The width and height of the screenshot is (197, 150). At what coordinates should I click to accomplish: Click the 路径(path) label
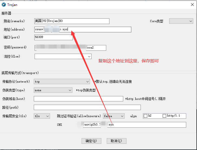coord(10,107)
